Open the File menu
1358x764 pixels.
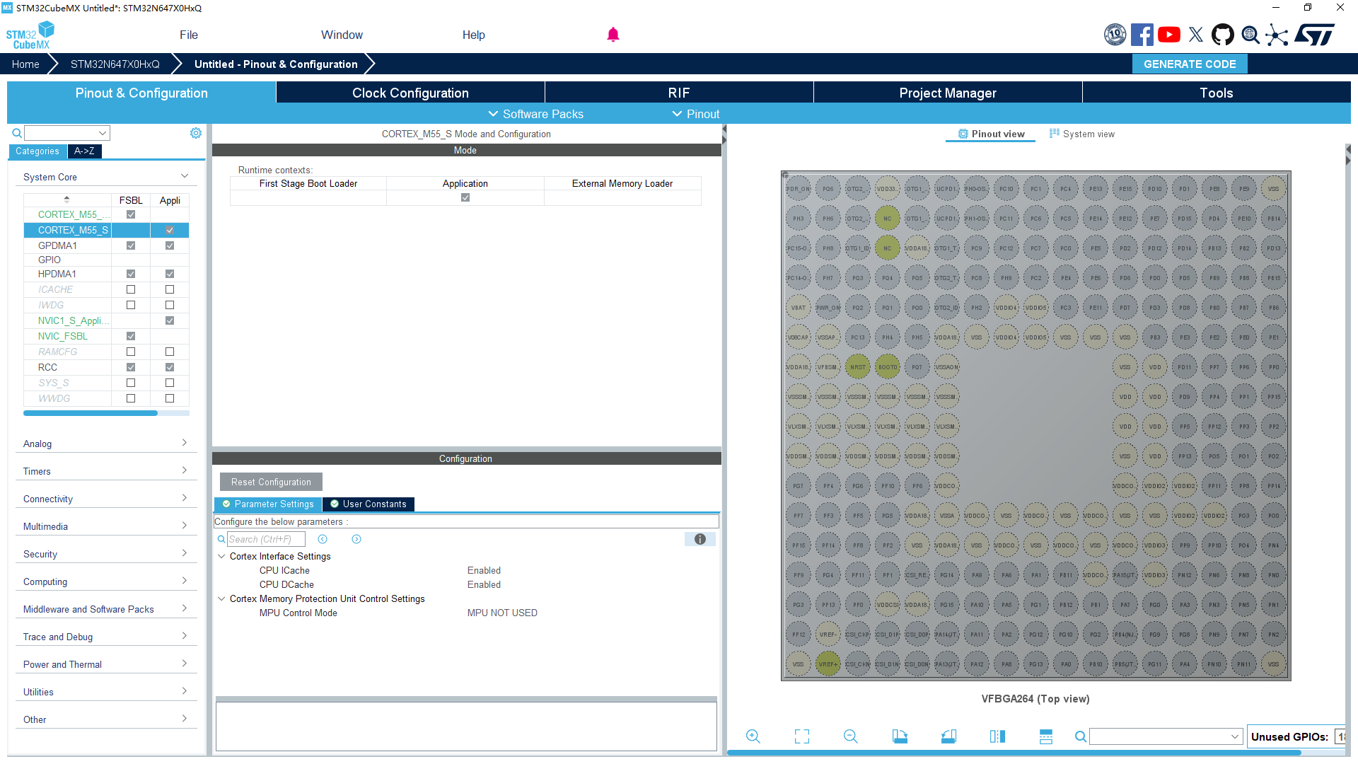coord(189,35)
